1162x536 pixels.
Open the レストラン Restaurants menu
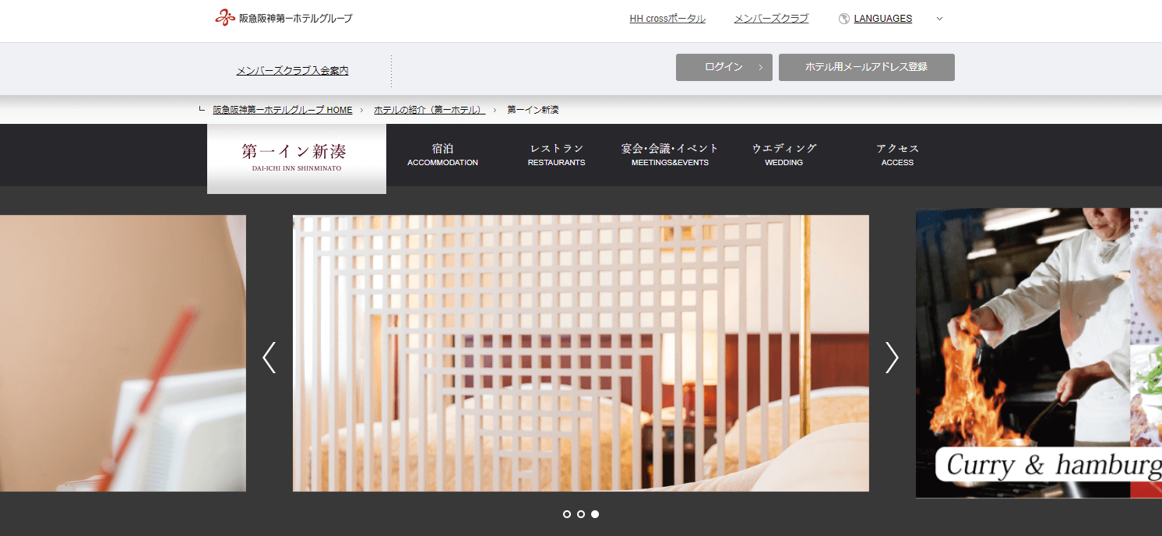556,154
